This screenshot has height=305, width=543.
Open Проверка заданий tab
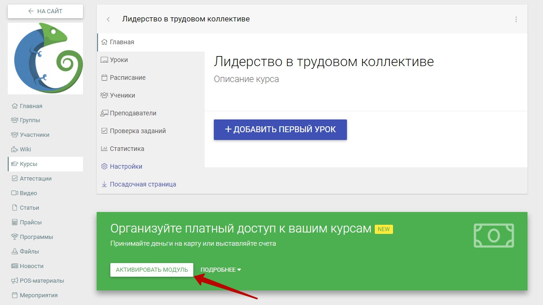138,131
